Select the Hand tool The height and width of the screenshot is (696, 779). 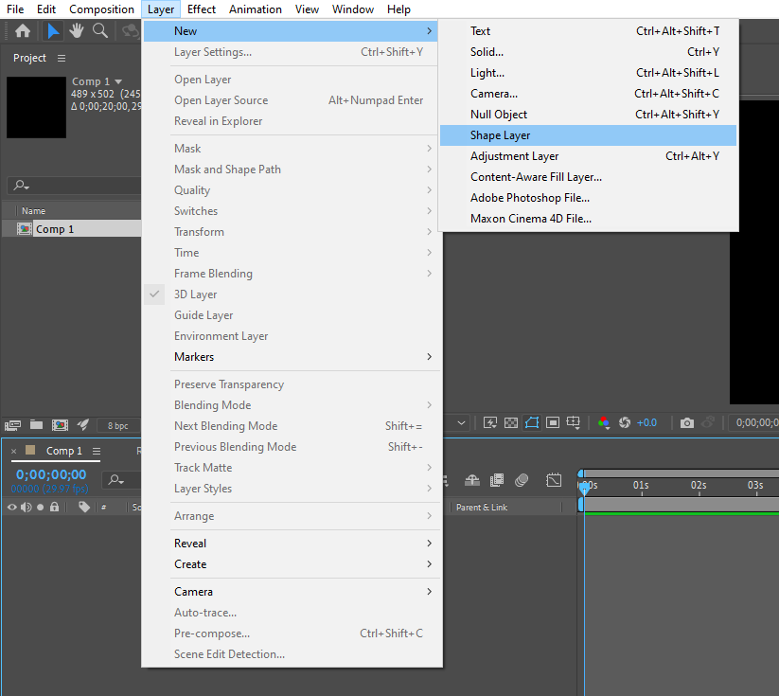click(x=77, y=31)
